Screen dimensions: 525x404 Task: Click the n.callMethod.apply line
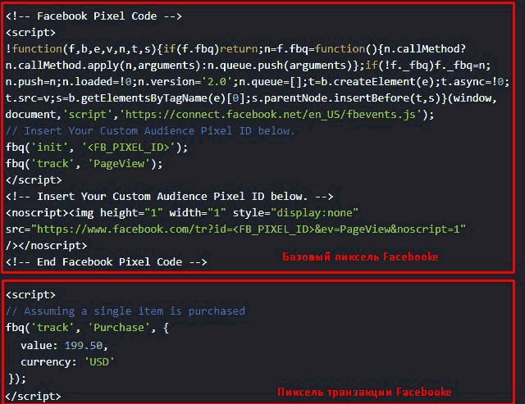tap(248, 66)
